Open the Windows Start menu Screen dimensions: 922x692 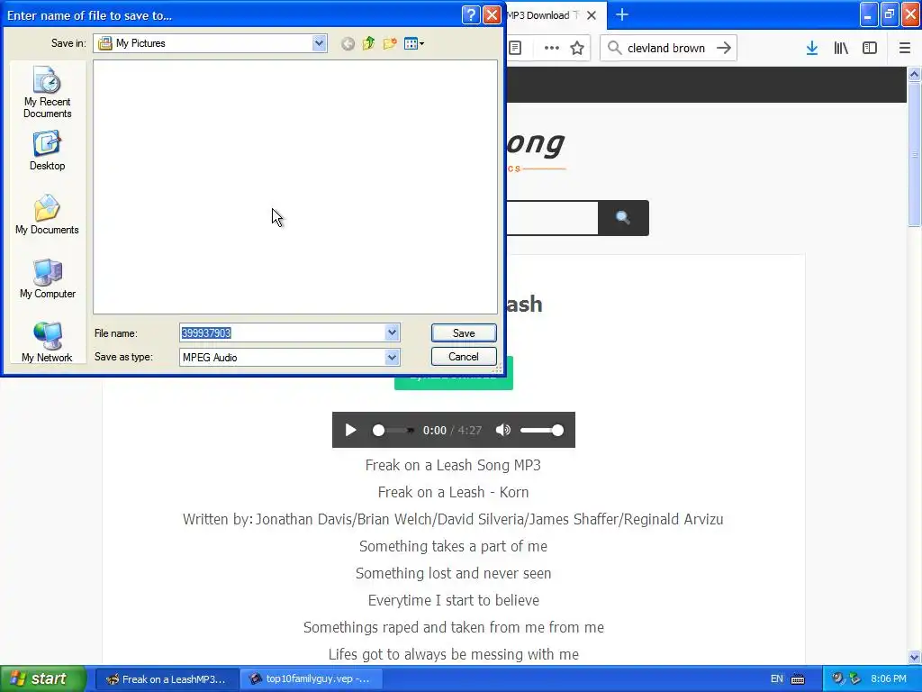point(43,678)
